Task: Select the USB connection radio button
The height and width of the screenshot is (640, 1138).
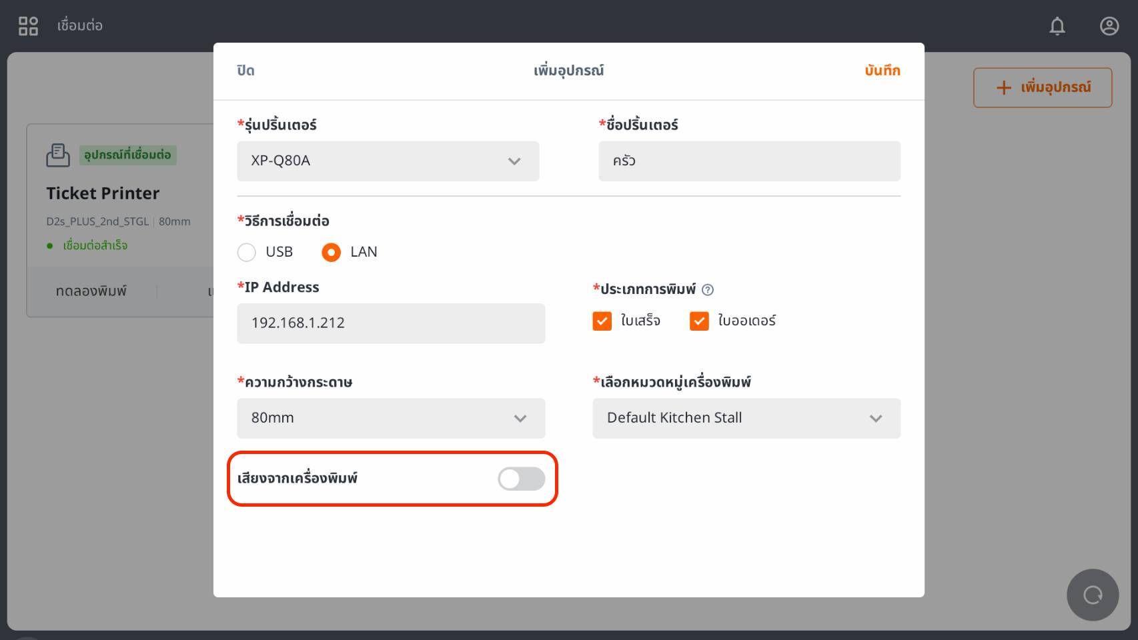Action: coord(247,252)
